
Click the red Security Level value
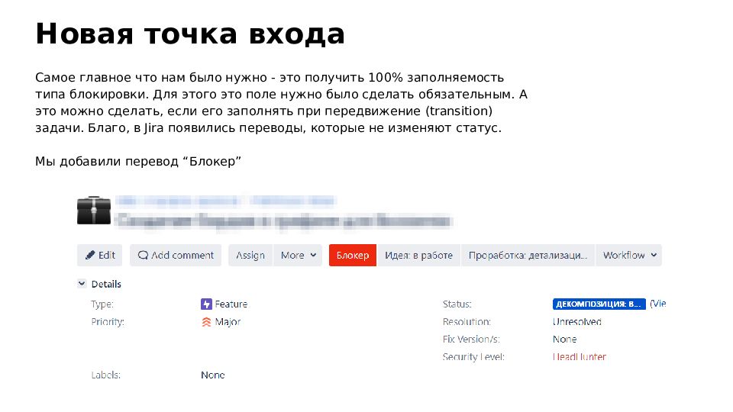point(580,357)
